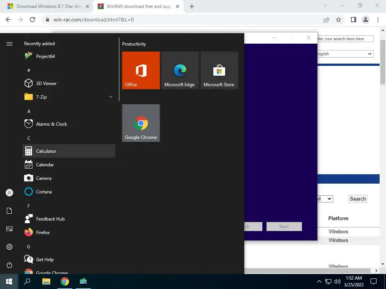This screenshot has height=289, width=386.
Task: Jump to letter G section header
Action: [x=29, y=247]
